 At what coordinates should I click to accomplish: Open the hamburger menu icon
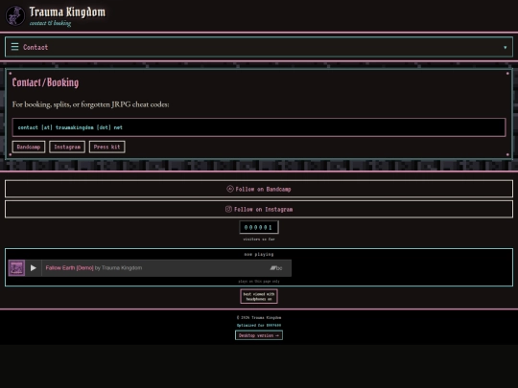click(x=14, y=47)
